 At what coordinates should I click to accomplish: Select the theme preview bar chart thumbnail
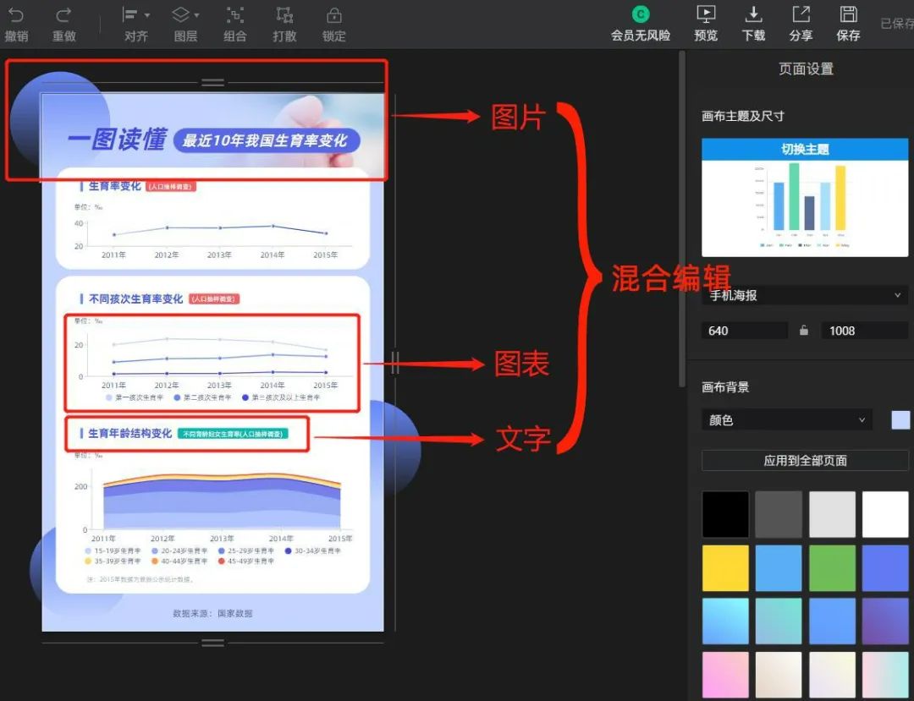coord(805,208)
